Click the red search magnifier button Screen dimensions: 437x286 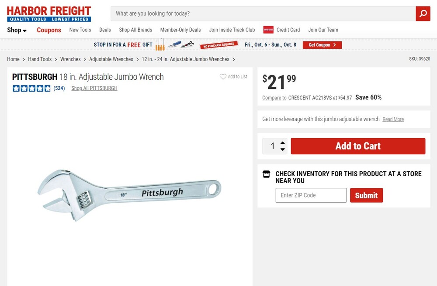pyautogui.click(x=423, y=14)
